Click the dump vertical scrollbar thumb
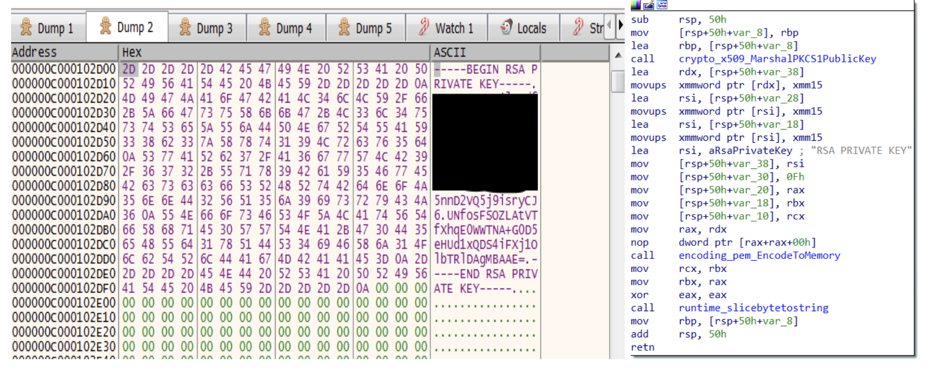 [x=618, y=81]
